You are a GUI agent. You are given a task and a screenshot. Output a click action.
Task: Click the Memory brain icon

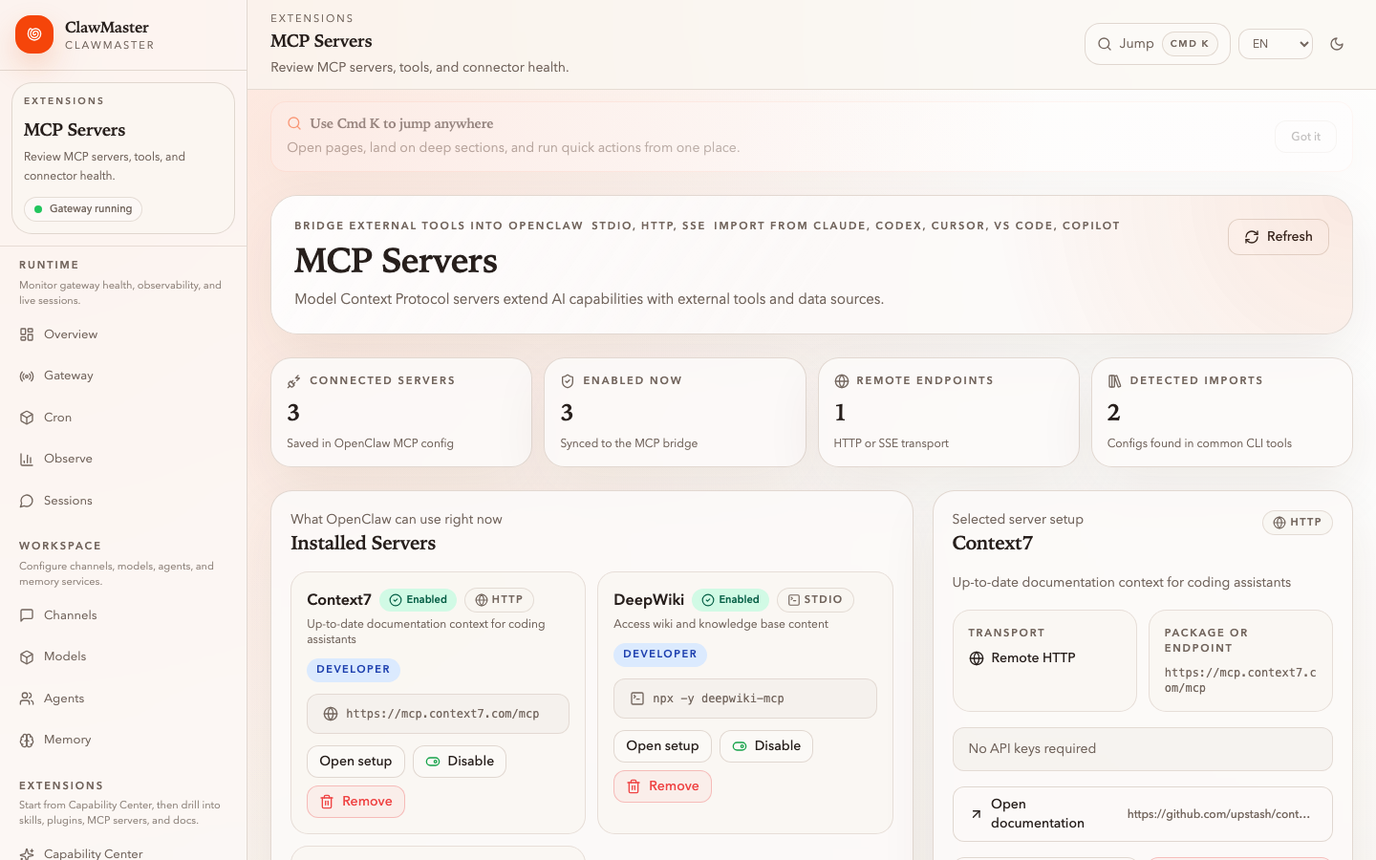pyautogui.click(x=27, y=741)
